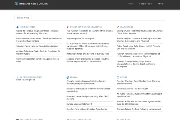Image resolution: width=180 pixels, height=120 pixels.
Task: Open the Home menu item
Action: (x=130, y=4)
